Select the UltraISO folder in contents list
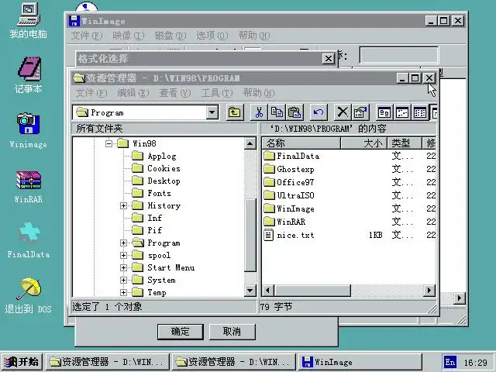The image size is (496, 372). (289, 195)
